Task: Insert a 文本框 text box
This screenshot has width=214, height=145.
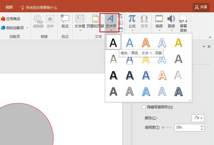Action: click(x=80, y=21)
